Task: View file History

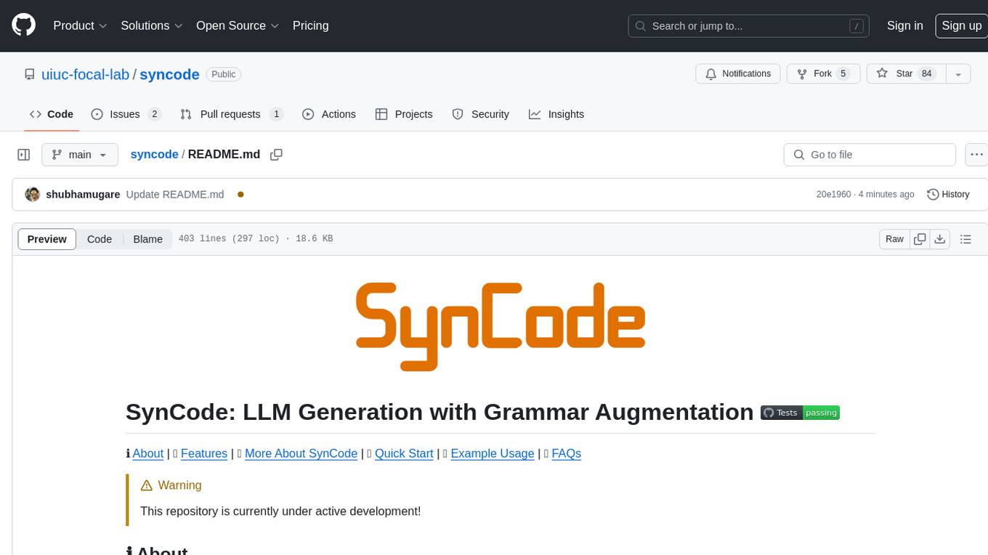Action: click(x=948, y=194)
